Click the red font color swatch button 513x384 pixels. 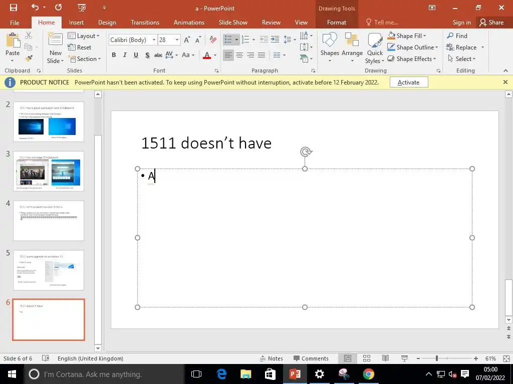207,55
